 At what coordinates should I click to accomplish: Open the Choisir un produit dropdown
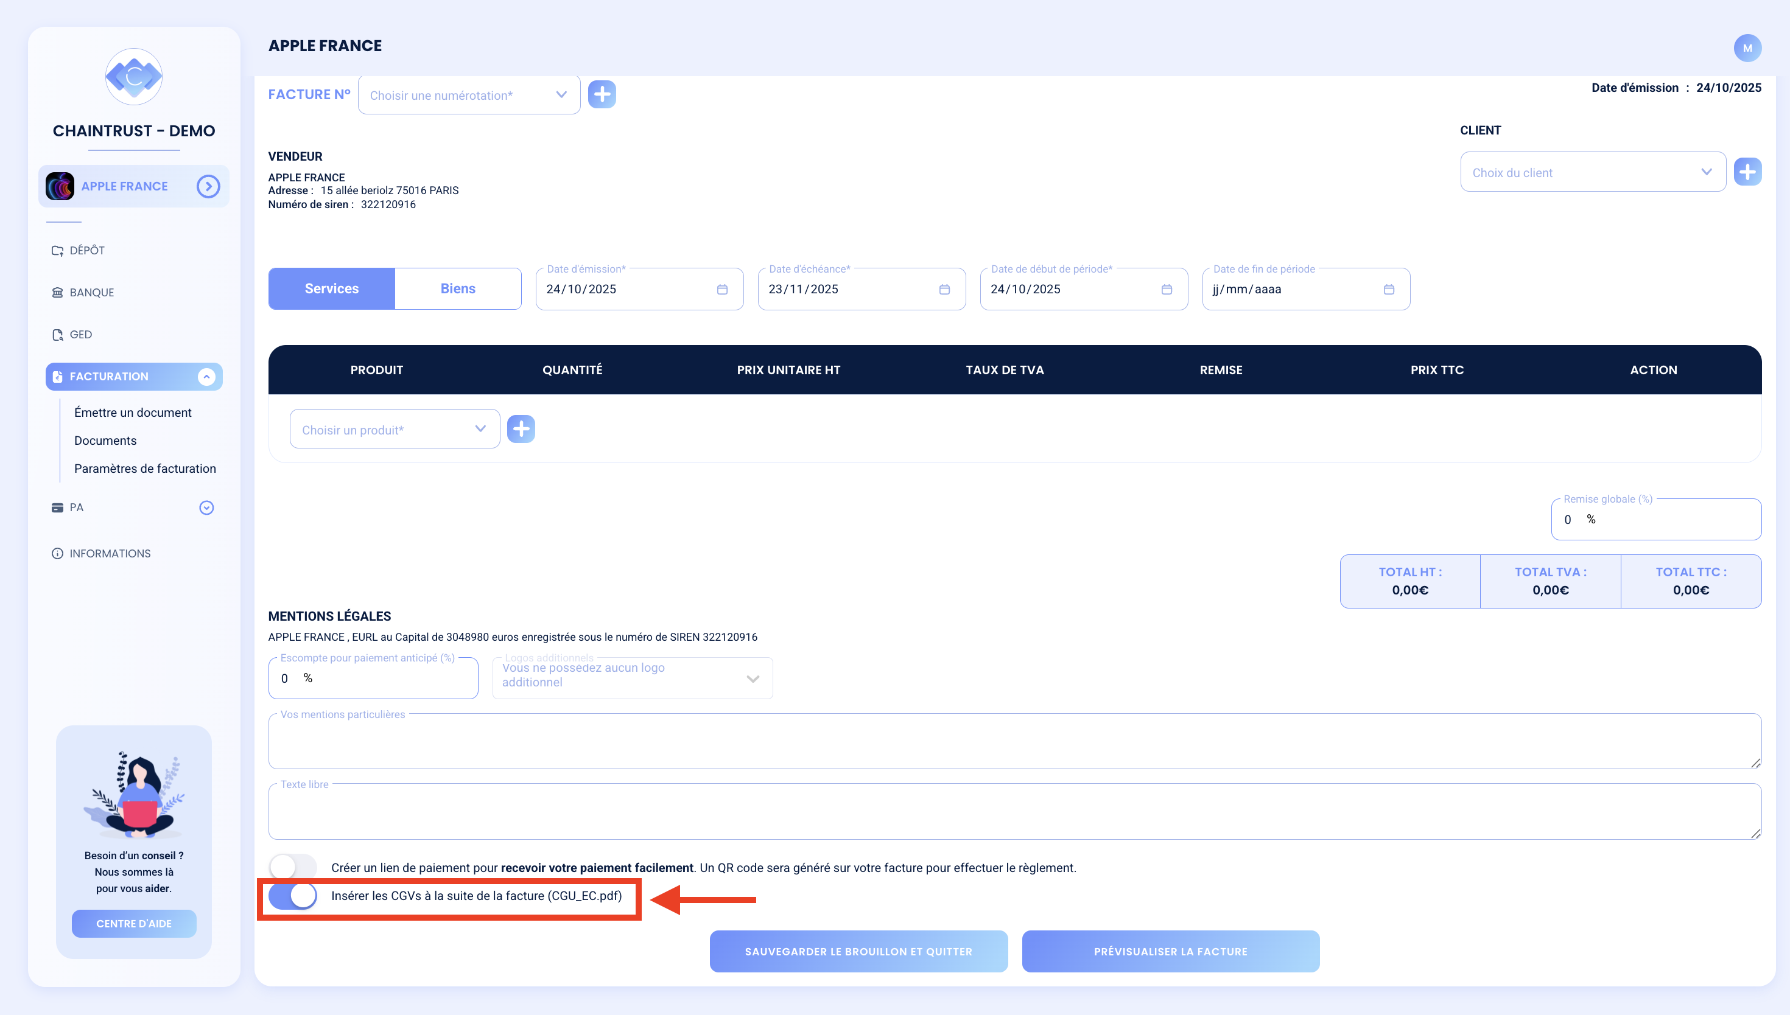(x=395, y=430)
